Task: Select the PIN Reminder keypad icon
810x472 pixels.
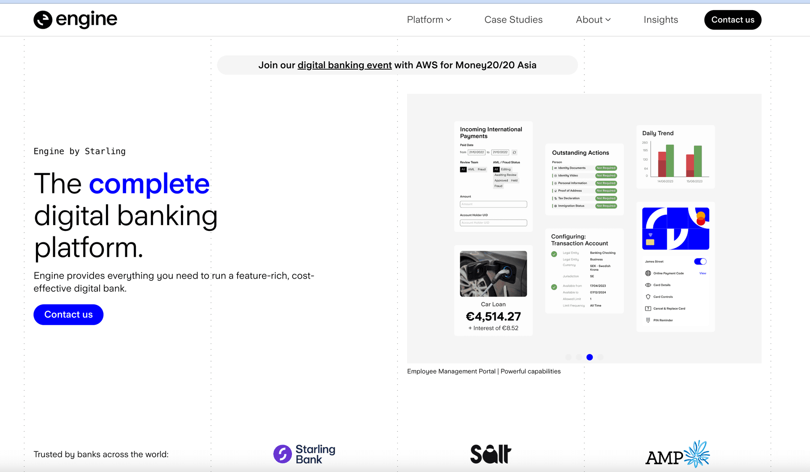Action: point(648,320)
